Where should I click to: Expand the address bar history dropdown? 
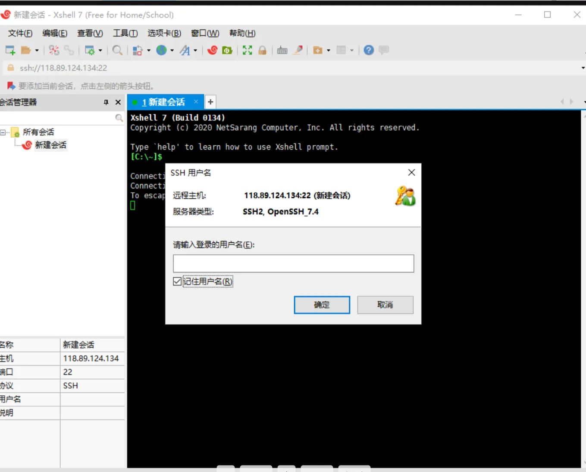tap(583, 68)
